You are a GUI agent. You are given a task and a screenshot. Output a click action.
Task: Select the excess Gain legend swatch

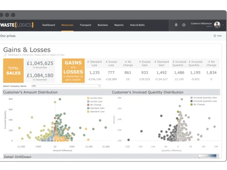pyautogui.click(x=88, y=98)
